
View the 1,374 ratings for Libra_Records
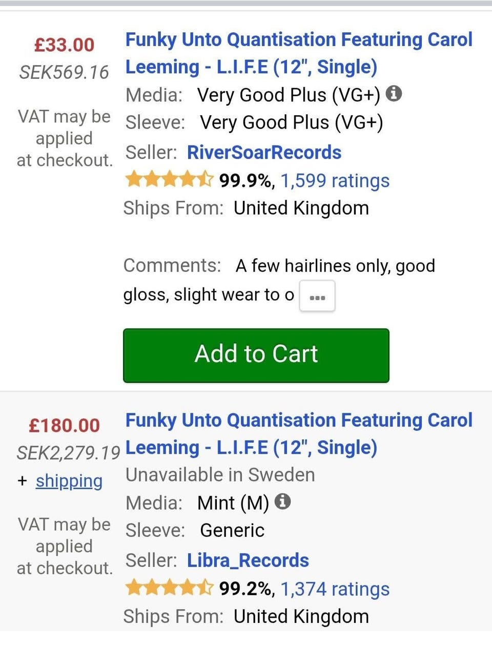pyautogui.click(x=335, y=589)
